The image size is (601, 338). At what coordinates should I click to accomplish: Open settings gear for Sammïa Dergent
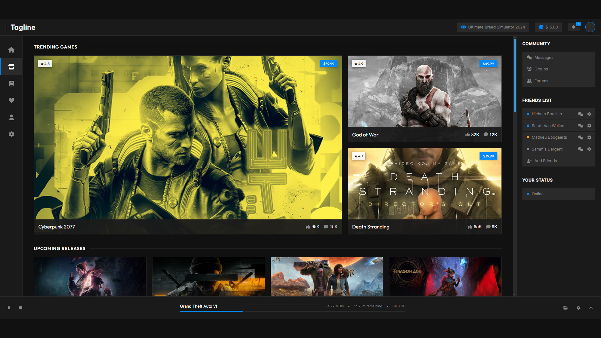[589, 149]
